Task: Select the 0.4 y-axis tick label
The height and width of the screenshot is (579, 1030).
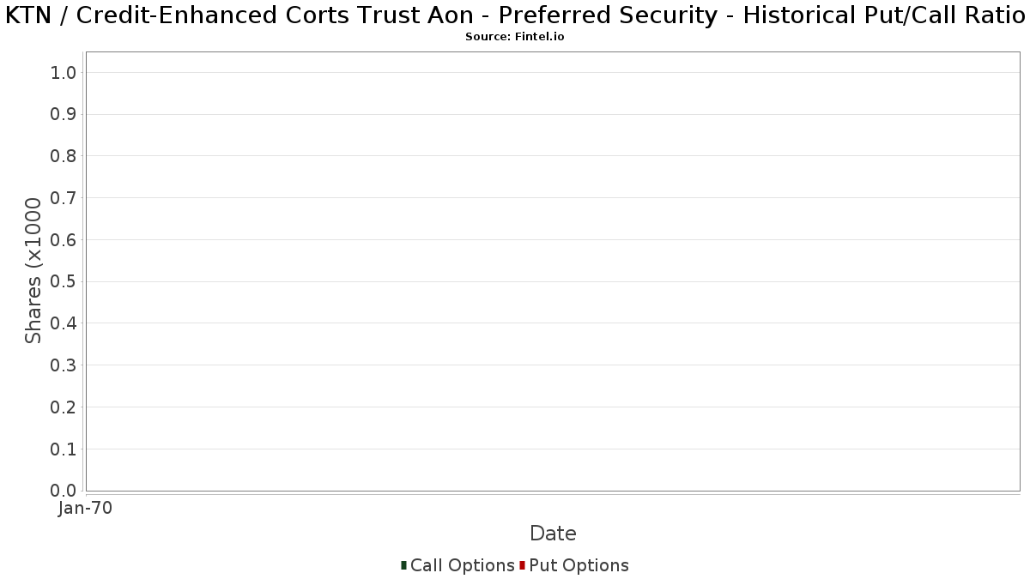Action: pyautogui.click(x=64, y=323)
